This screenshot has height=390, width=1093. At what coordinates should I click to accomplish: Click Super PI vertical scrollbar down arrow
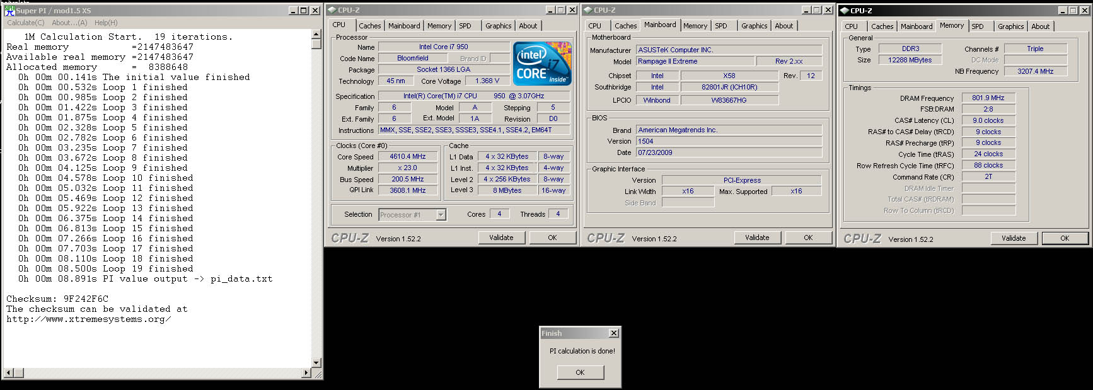coord(316,363)
